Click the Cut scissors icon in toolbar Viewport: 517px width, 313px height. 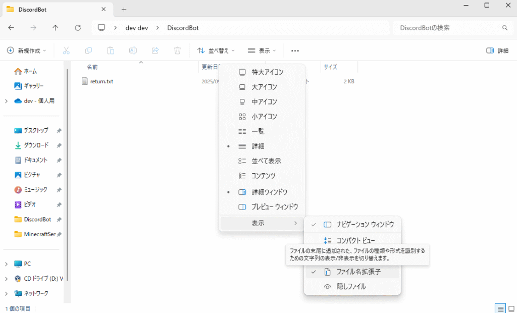point(66,50)
